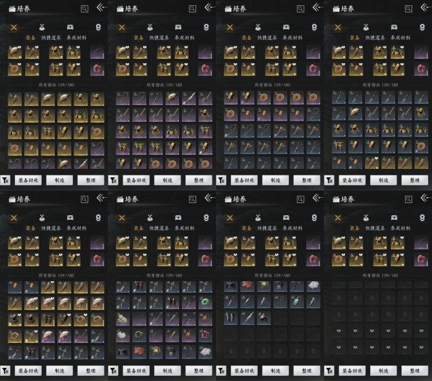Select the equipped red ring in the top-left panel
Viewport: 432px width, 381px height.
click(98, 70)
